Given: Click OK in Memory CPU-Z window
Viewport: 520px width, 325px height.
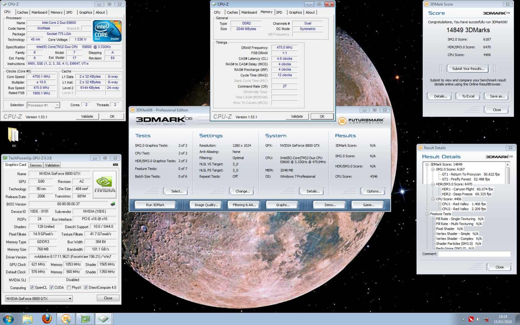Looking at the screenshot, I should click(322, 116).
